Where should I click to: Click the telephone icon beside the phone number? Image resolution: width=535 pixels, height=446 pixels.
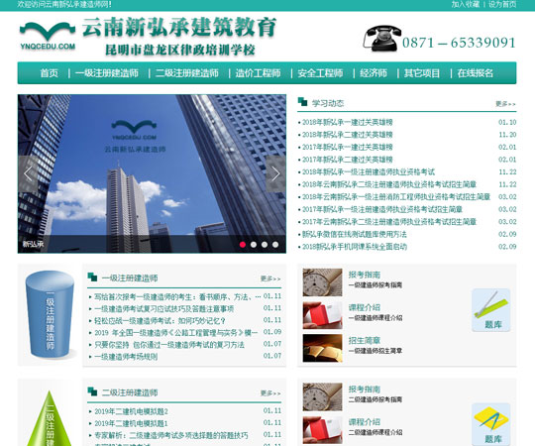click(x=381, y=39)
